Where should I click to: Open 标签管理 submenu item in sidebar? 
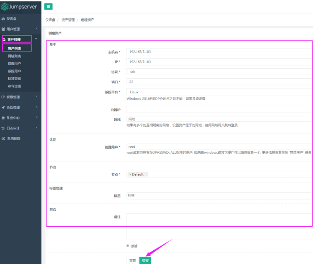tap(14, 79)
